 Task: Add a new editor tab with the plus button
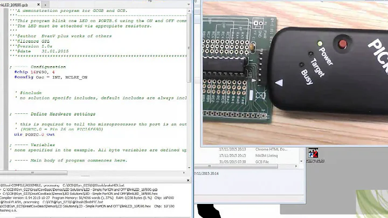pos(45,5)
